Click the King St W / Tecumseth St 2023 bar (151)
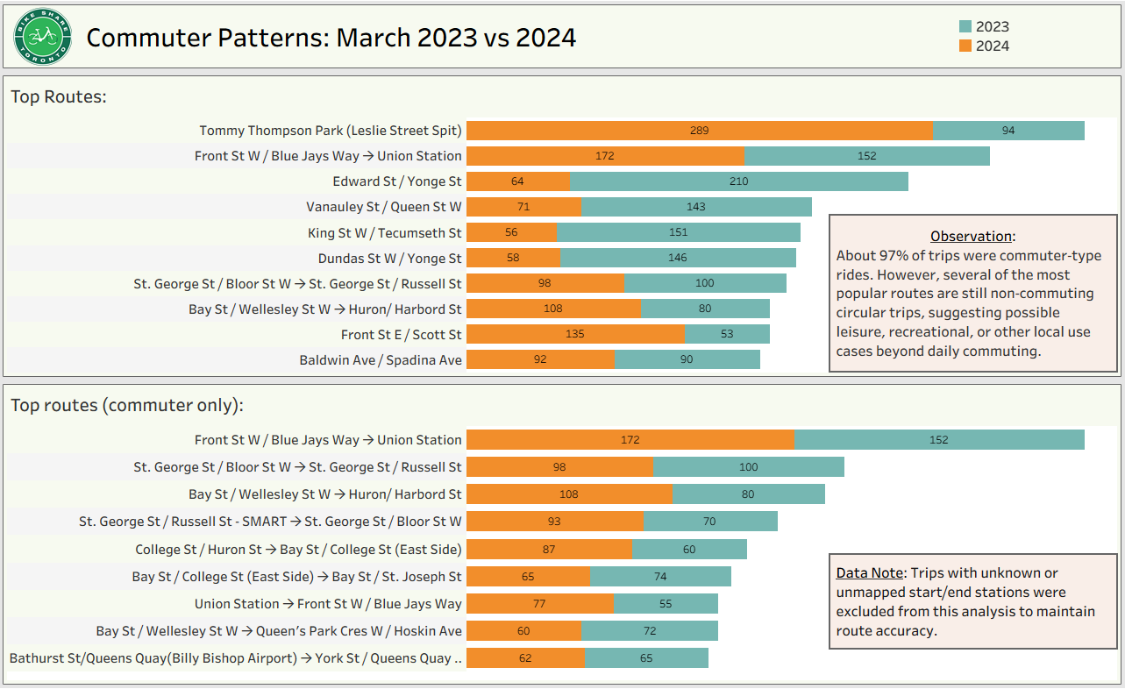Image resolution: width=1125 pixels, height=689 pixels. pyautogui.click(x=678, y=232)
